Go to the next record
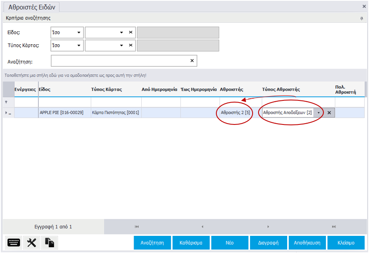 pyautogui.click(x=268, y=227)
